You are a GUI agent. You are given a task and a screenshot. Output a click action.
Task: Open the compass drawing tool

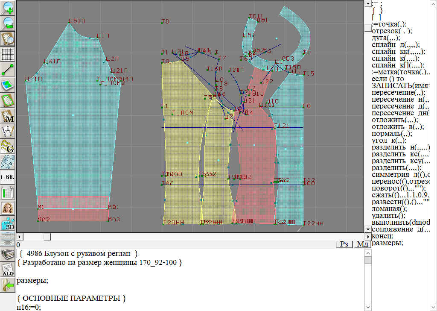click(8, 131)
